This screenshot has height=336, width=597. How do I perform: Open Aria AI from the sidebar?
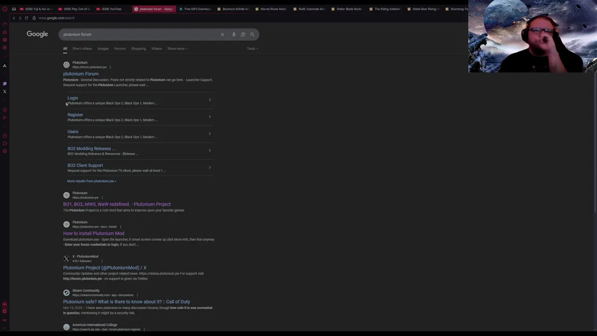(5, 66)
